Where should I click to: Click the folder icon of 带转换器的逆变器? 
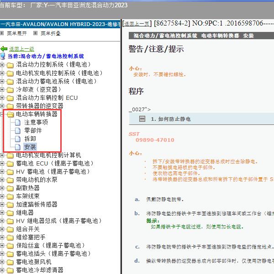10,106
